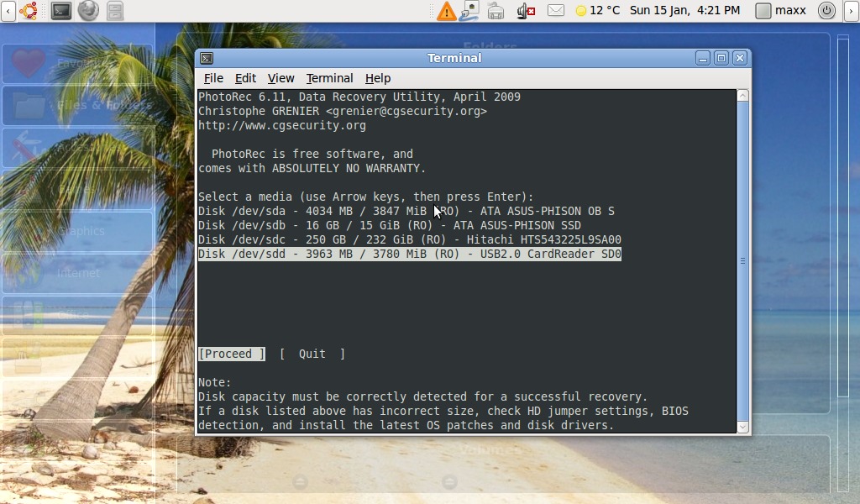Select the Quit option in PhotoRec
Screen dimensions: 860x504
312,354
